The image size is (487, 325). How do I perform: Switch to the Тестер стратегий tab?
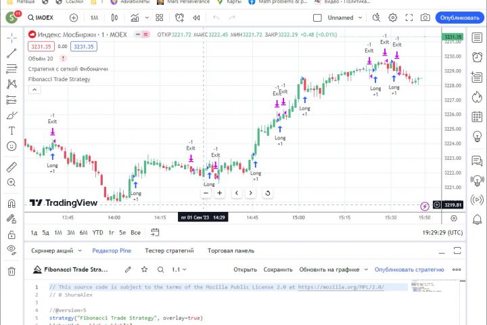tap(169, 251)
